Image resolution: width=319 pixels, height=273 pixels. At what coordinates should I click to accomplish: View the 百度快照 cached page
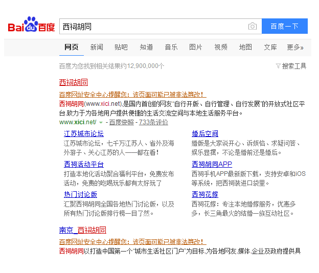(122, 122)
